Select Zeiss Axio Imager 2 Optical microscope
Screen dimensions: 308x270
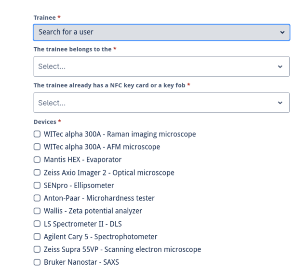tap(37, 172)
